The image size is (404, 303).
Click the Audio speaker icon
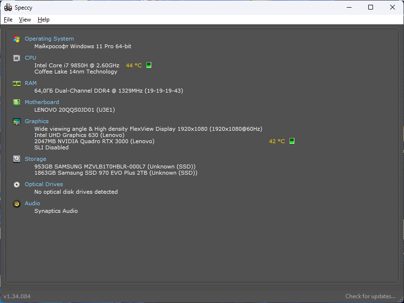click(17, 204)
